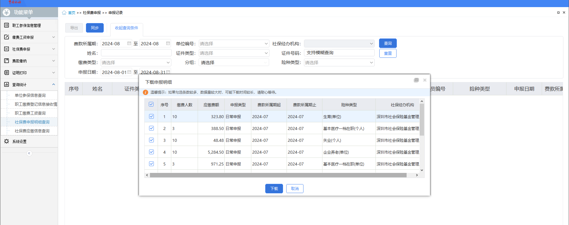This screenshot has height=225, width=569.
Task: Toggle the select-all header checkbox
Action: 151,105
